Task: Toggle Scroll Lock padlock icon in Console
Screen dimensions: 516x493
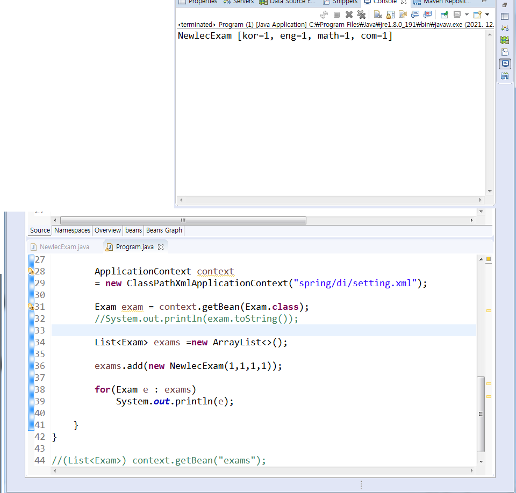Action: [x=390, y=15]
